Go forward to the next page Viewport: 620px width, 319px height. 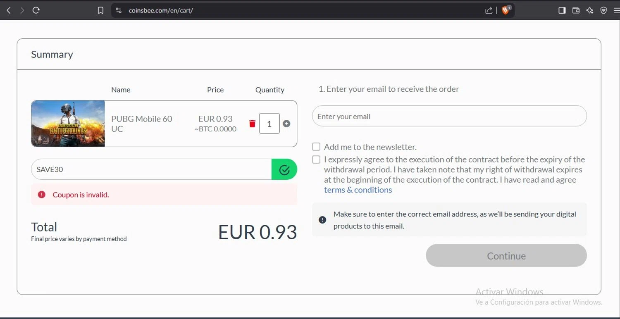click(x=22, y=10)
